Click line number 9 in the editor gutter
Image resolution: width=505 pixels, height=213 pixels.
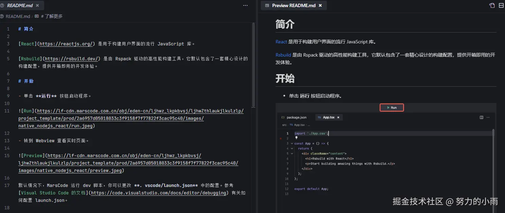pyautogui.click(x=8, y=96)
